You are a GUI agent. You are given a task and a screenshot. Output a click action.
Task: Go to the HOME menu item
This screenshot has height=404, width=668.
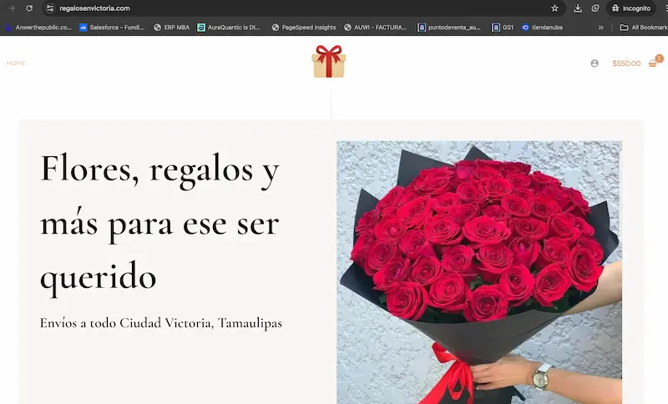click(16, 63)
